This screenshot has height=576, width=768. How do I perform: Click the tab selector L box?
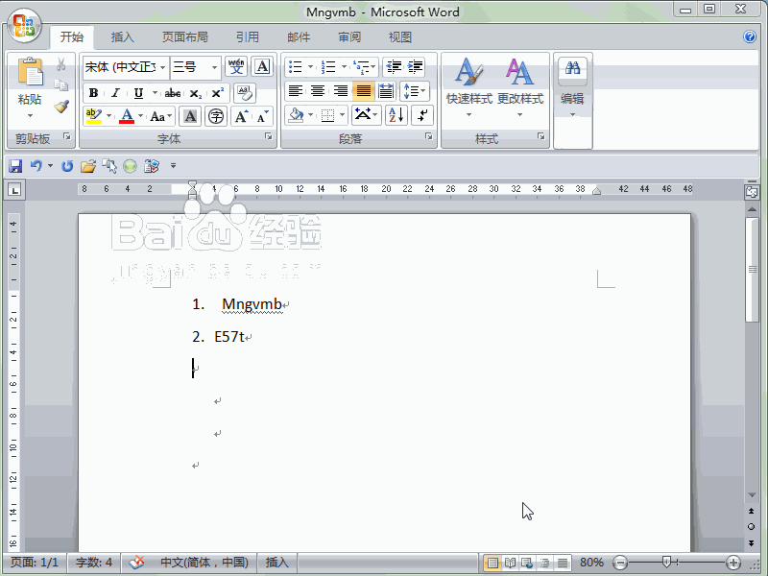[14, 190]
